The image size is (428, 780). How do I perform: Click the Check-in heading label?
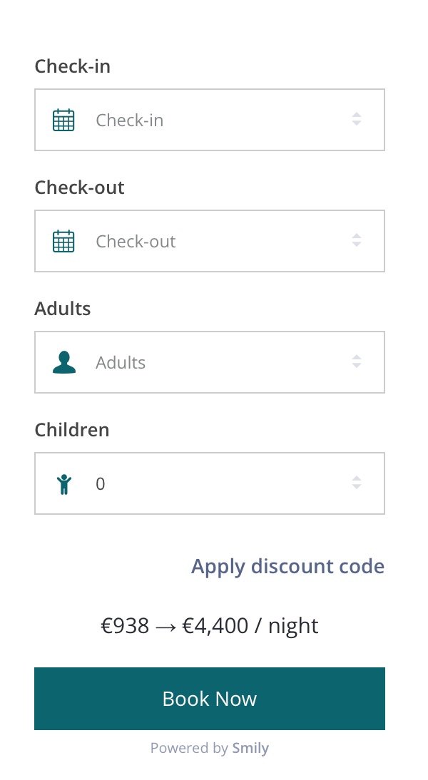pyautogui.click(x=73, y=66)
